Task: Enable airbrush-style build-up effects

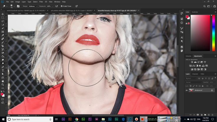Action: (x=57, y=6)
